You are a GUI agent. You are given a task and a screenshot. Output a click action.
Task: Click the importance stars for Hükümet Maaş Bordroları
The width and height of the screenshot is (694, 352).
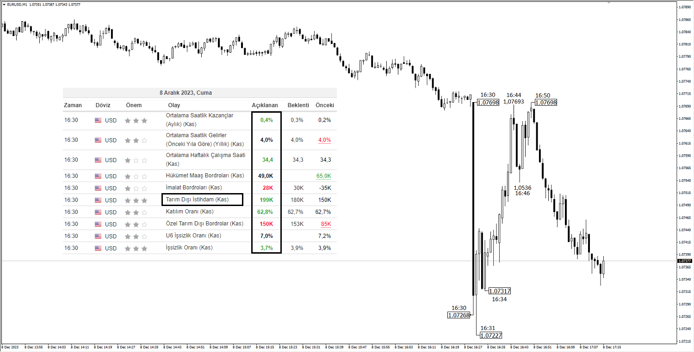click(136, 176)
